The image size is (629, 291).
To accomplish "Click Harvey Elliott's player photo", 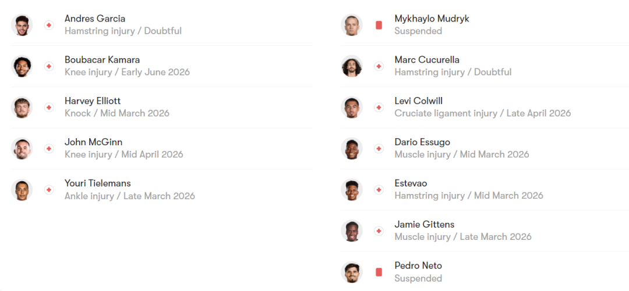I will click(22, 107).
